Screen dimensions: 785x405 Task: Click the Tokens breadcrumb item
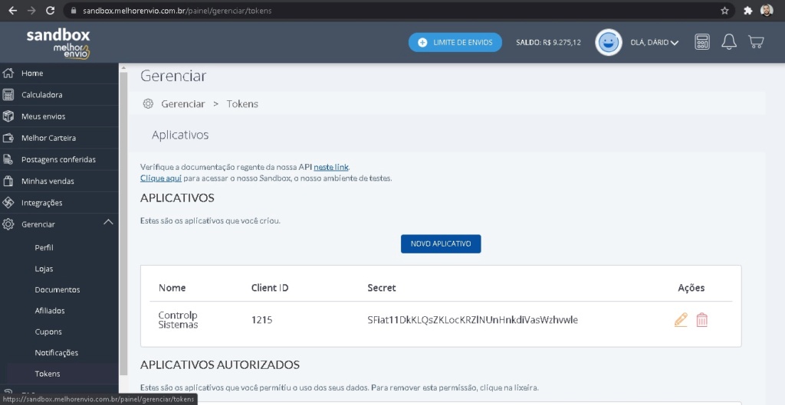(242, 103)
